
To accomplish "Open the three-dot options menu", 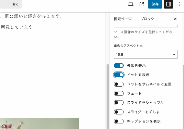I will tap(179, 4).
